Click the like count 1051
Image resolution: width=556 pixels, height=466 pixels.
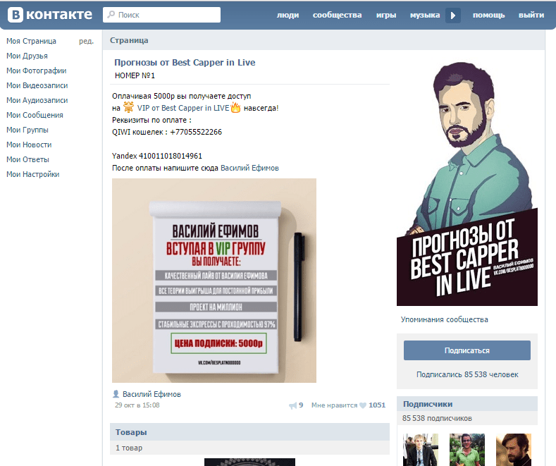(377, 405)
